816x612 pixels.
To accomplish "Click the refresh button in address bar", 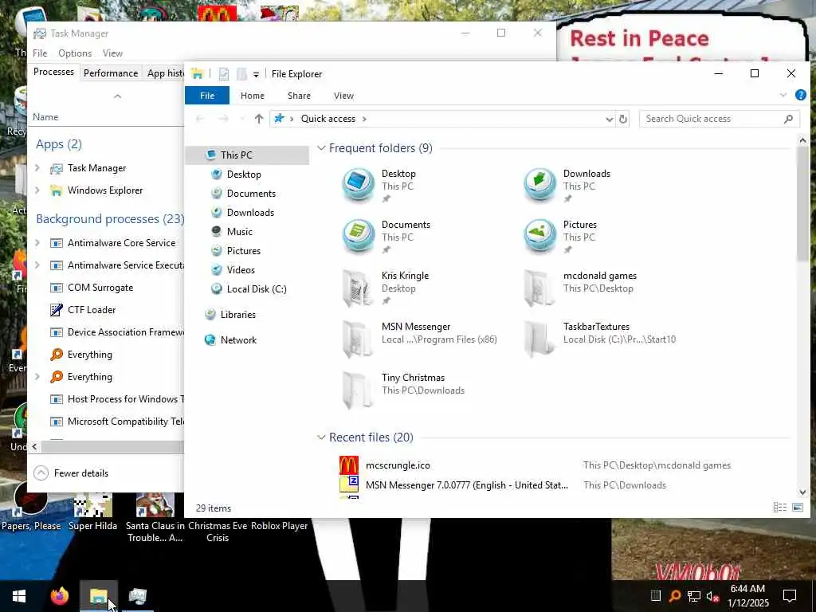I will point(623,120).
